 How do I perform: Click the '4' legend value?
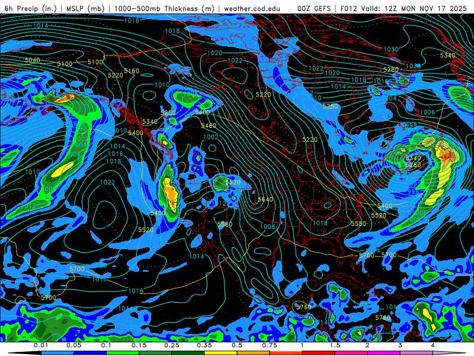(433, 345)
